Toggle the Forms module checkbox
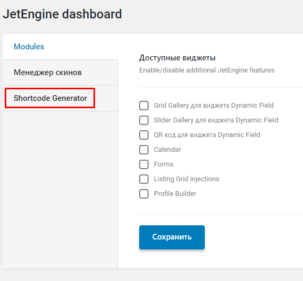The width and height of the screenshot is (303, 281). [144, 164]
